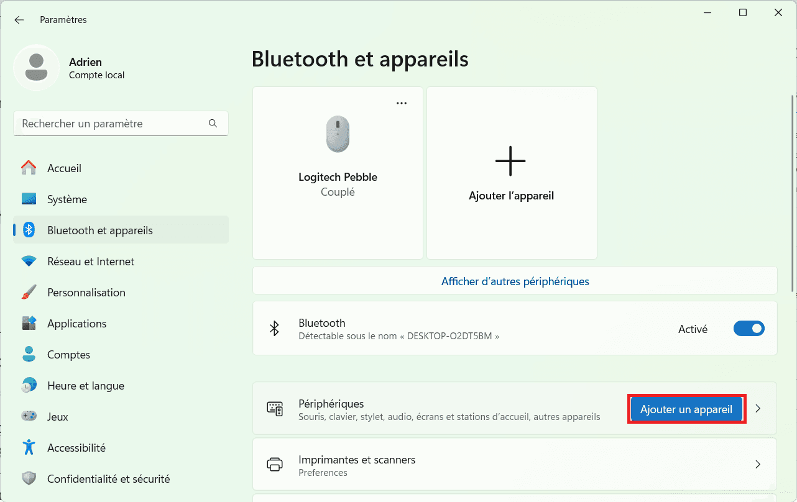Click the Activé status label
This screenshot has height=502, width=797.
[x=693, y=329]
